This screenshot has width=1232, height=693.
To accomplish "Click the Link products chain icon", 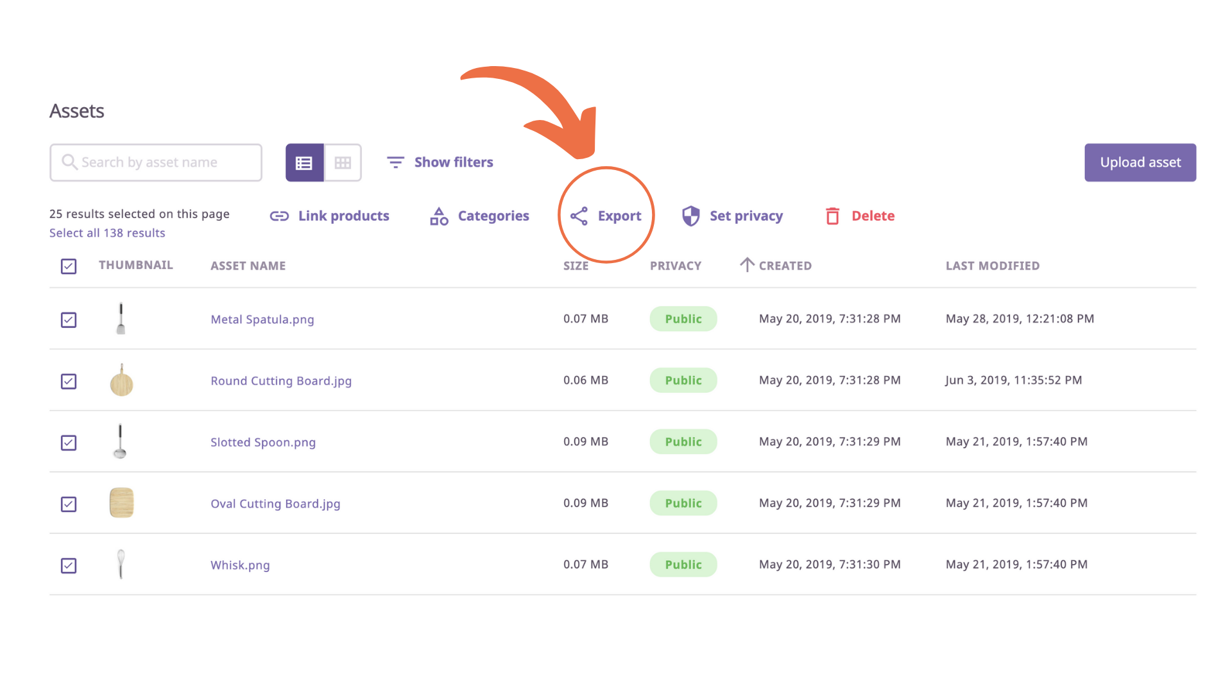I will pos(279,216).
